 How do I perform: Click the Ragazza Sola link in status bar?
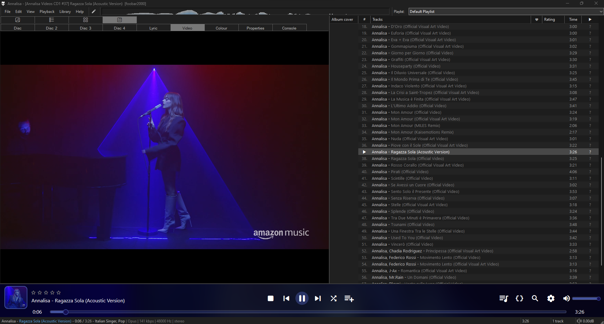(45, 321)
